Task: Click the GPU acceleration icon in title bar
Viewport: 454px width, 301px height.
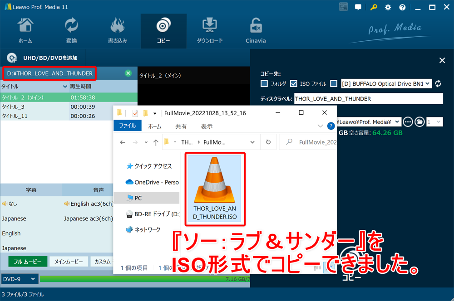Action: tap(343, 7)
